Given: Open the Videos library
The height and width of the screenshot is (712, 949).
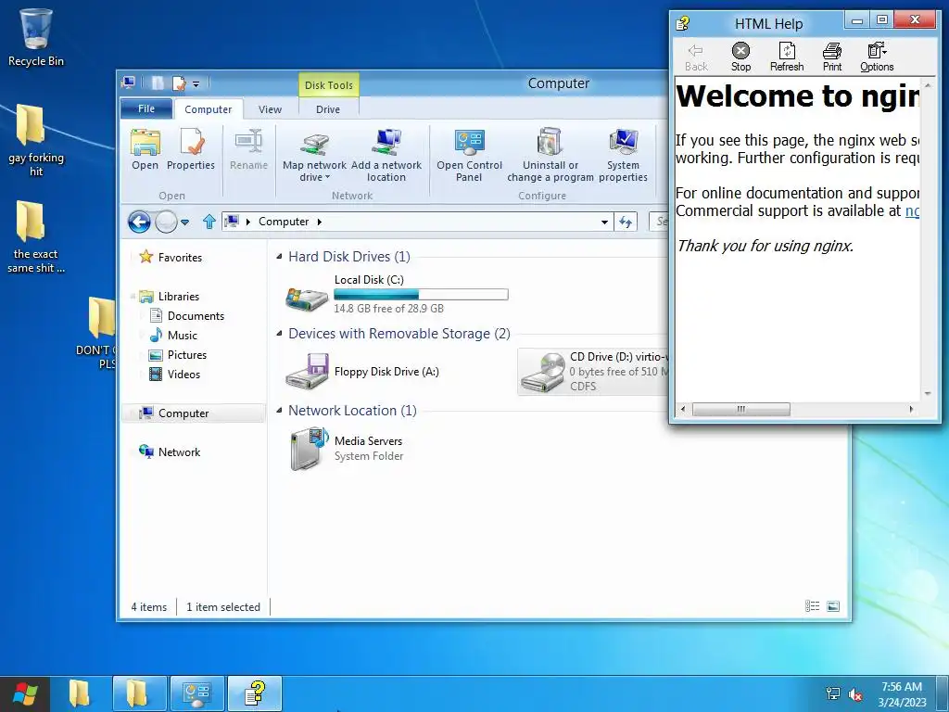Looking at the screenshot, I should (183, 375).
